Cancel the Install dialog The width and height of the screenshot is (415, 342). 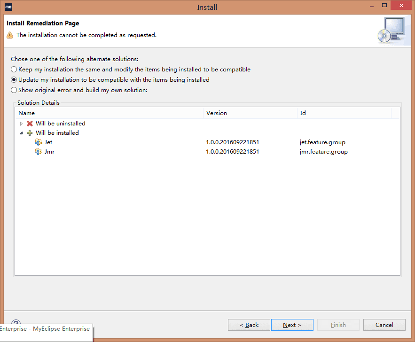point(384,325)
